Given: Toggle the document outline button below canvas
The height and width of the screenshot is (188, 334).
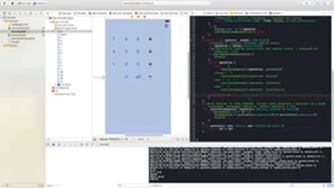Looking at the screenshot, I should [94, 139].
